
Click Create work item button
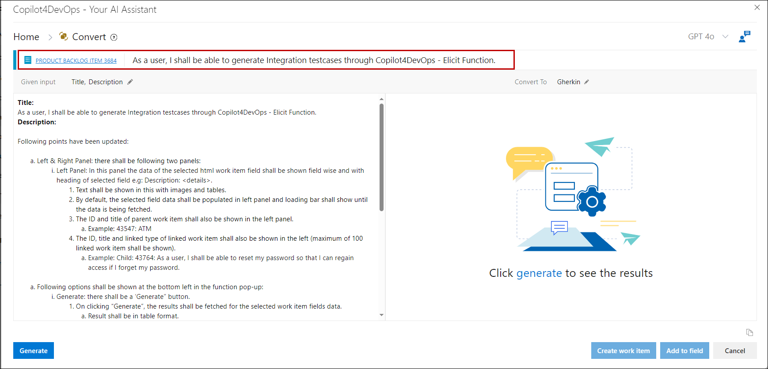(624, 350)
